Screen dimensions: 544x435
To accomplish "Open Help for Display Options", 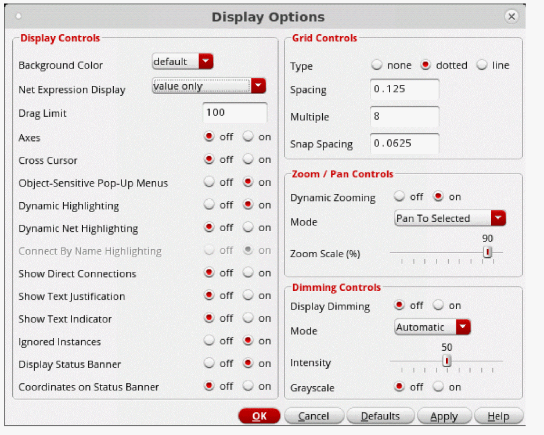I will pos(499,416).
